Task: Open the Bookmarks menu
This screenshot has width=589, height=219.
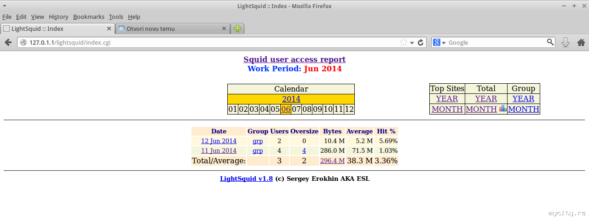Action: pos(89,17)
